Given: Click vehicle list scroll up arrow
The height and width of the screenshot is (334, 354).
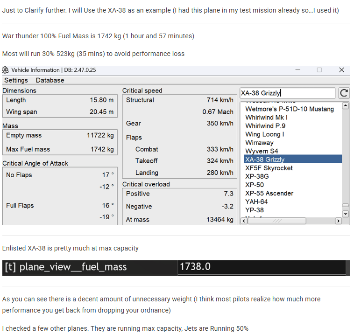Looking at the screenshot, I should 346,105.
